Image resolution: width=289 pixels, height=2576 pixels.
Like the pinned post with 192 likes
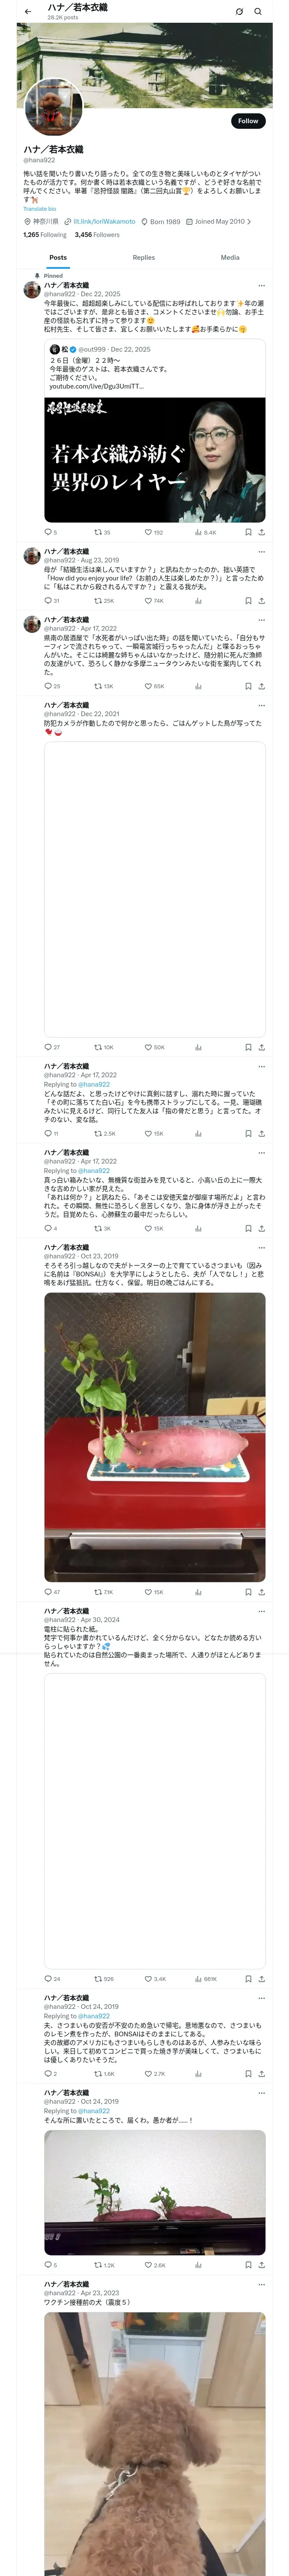click(x=153, y=532)
